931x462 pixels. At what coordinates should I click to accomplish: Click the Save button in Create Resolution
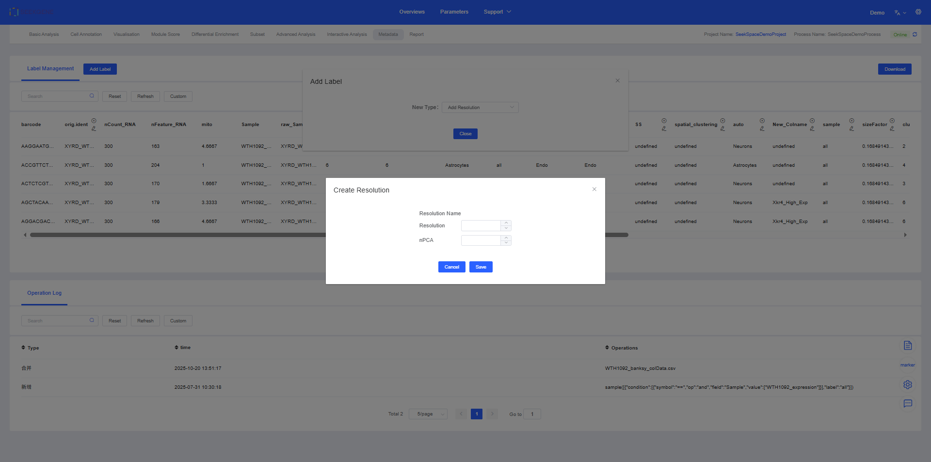[481, 267]
